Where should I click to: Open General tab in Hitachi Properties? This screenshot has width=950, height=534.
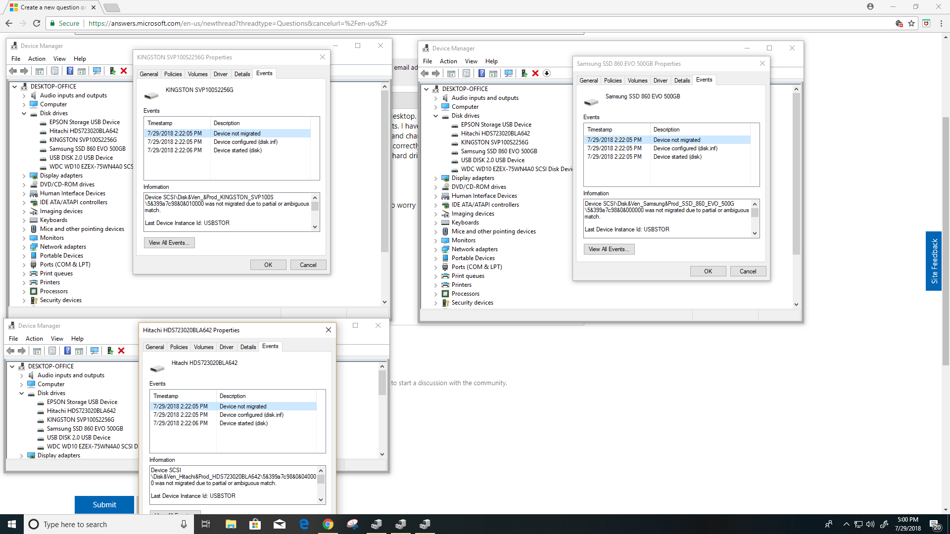(x=155, y=347)
